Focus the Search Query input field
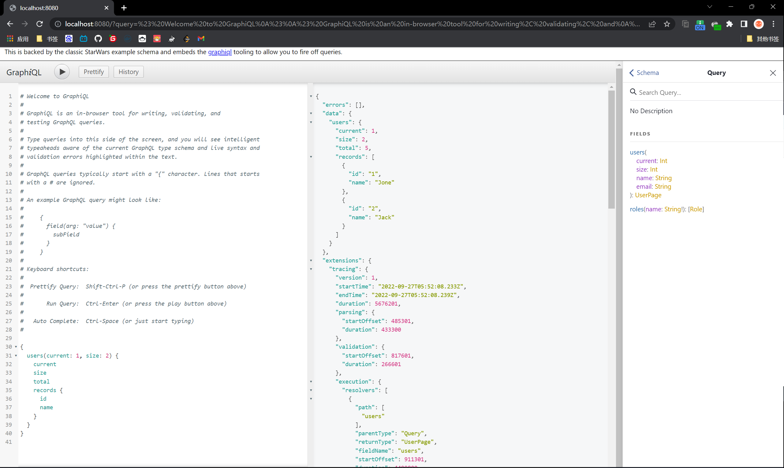 706,92
